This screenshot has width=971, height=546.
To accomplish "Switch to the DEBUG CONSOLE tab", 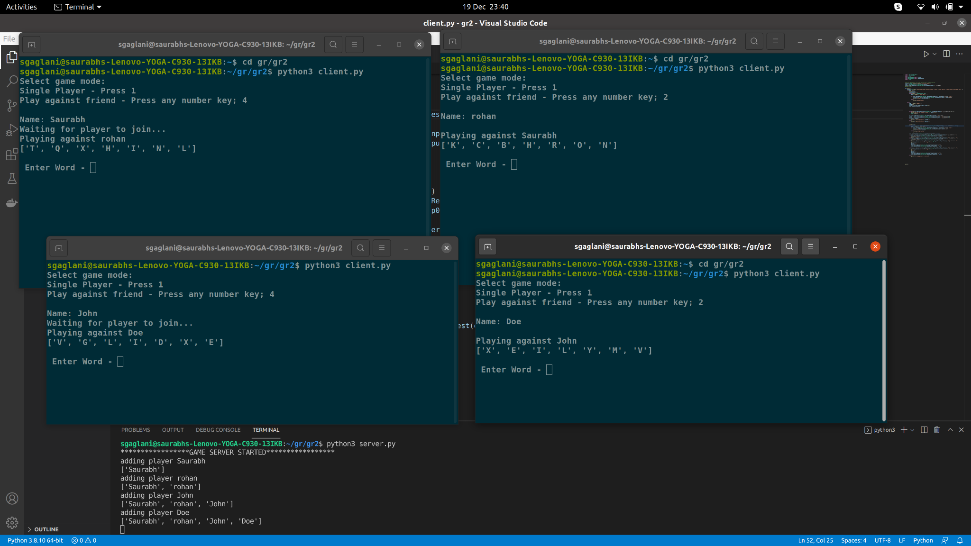I will pos(218,430).
